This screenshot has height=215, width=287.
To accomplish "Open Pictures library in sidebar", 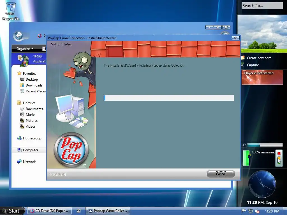I will pyautogui.click(x=31, y=120).
